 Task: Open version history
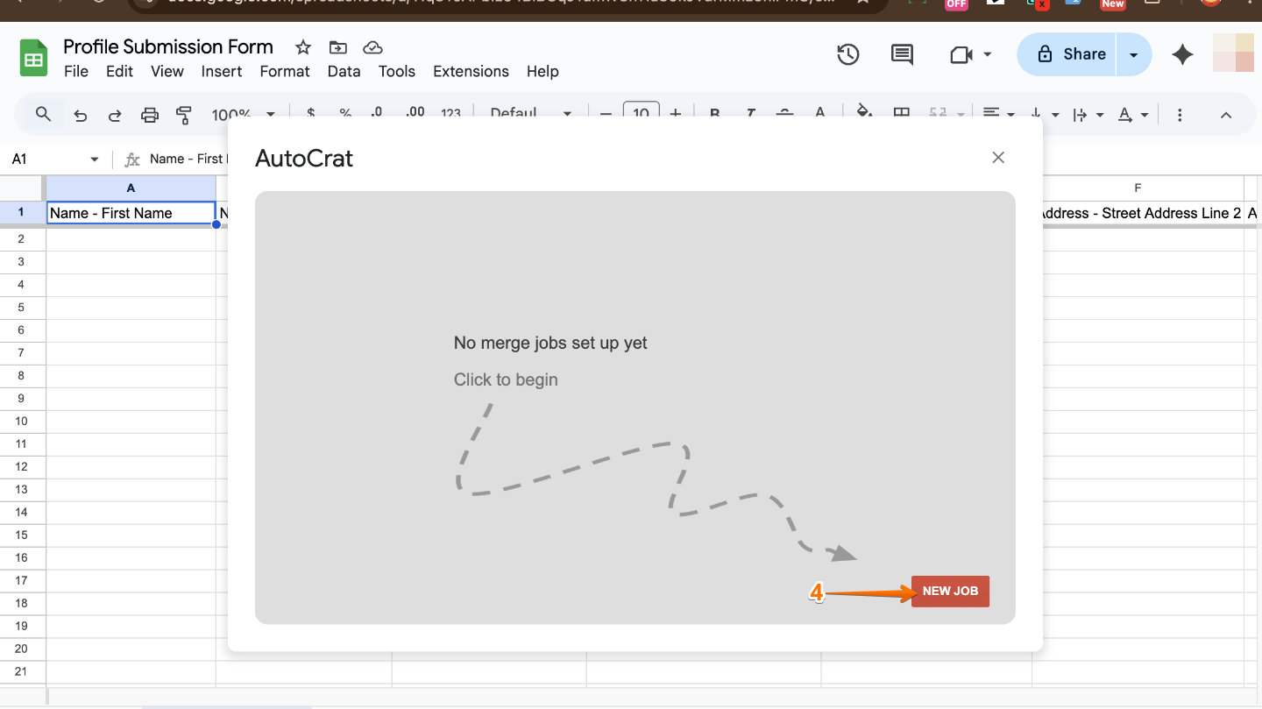point(847,54)
